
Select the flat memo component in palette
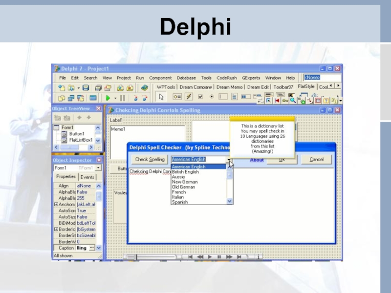tap(234, 97)
